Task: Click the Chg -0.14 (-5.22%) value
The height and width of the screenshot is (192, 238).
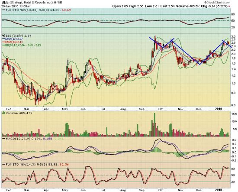Action: (x=214, y=6)
